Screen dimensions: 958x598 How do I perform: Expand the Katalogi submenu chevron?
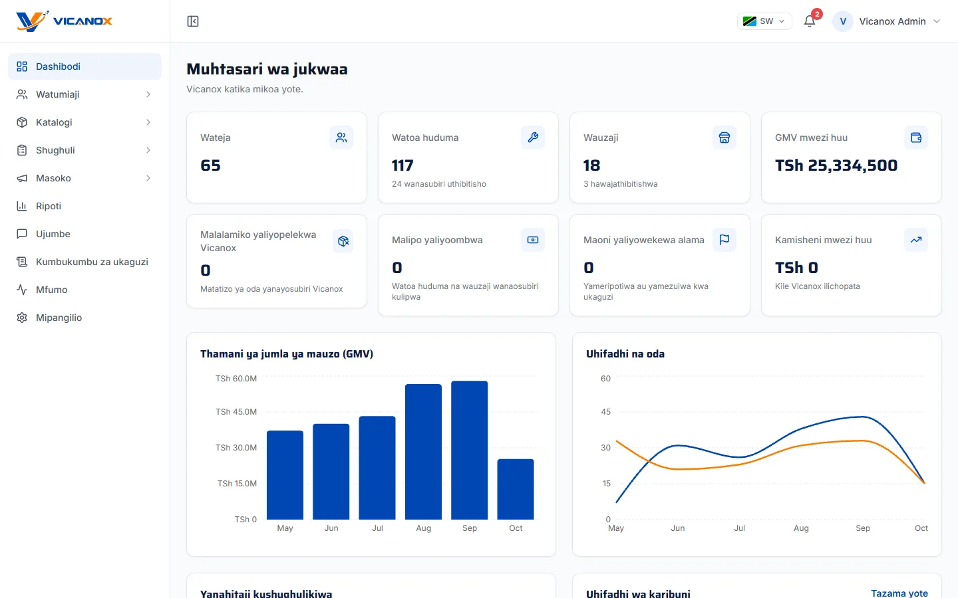click(x=148, y=122)
